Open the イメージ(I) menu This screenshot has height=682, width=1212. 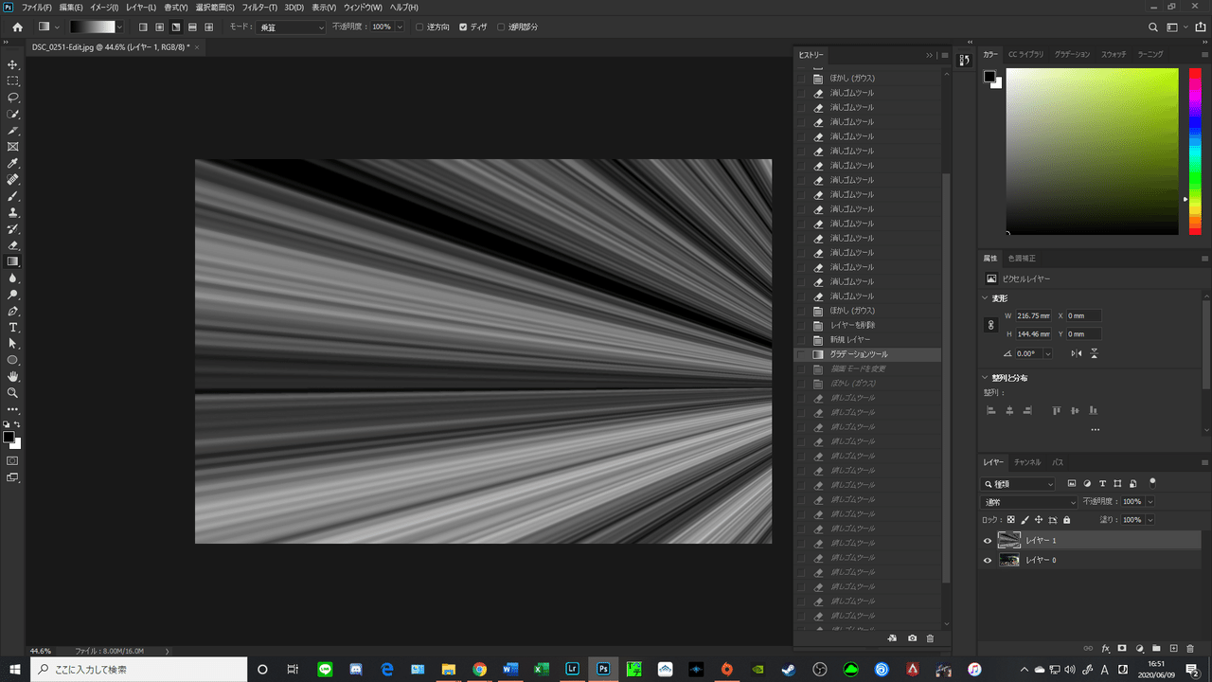click(x=104, y=7)
